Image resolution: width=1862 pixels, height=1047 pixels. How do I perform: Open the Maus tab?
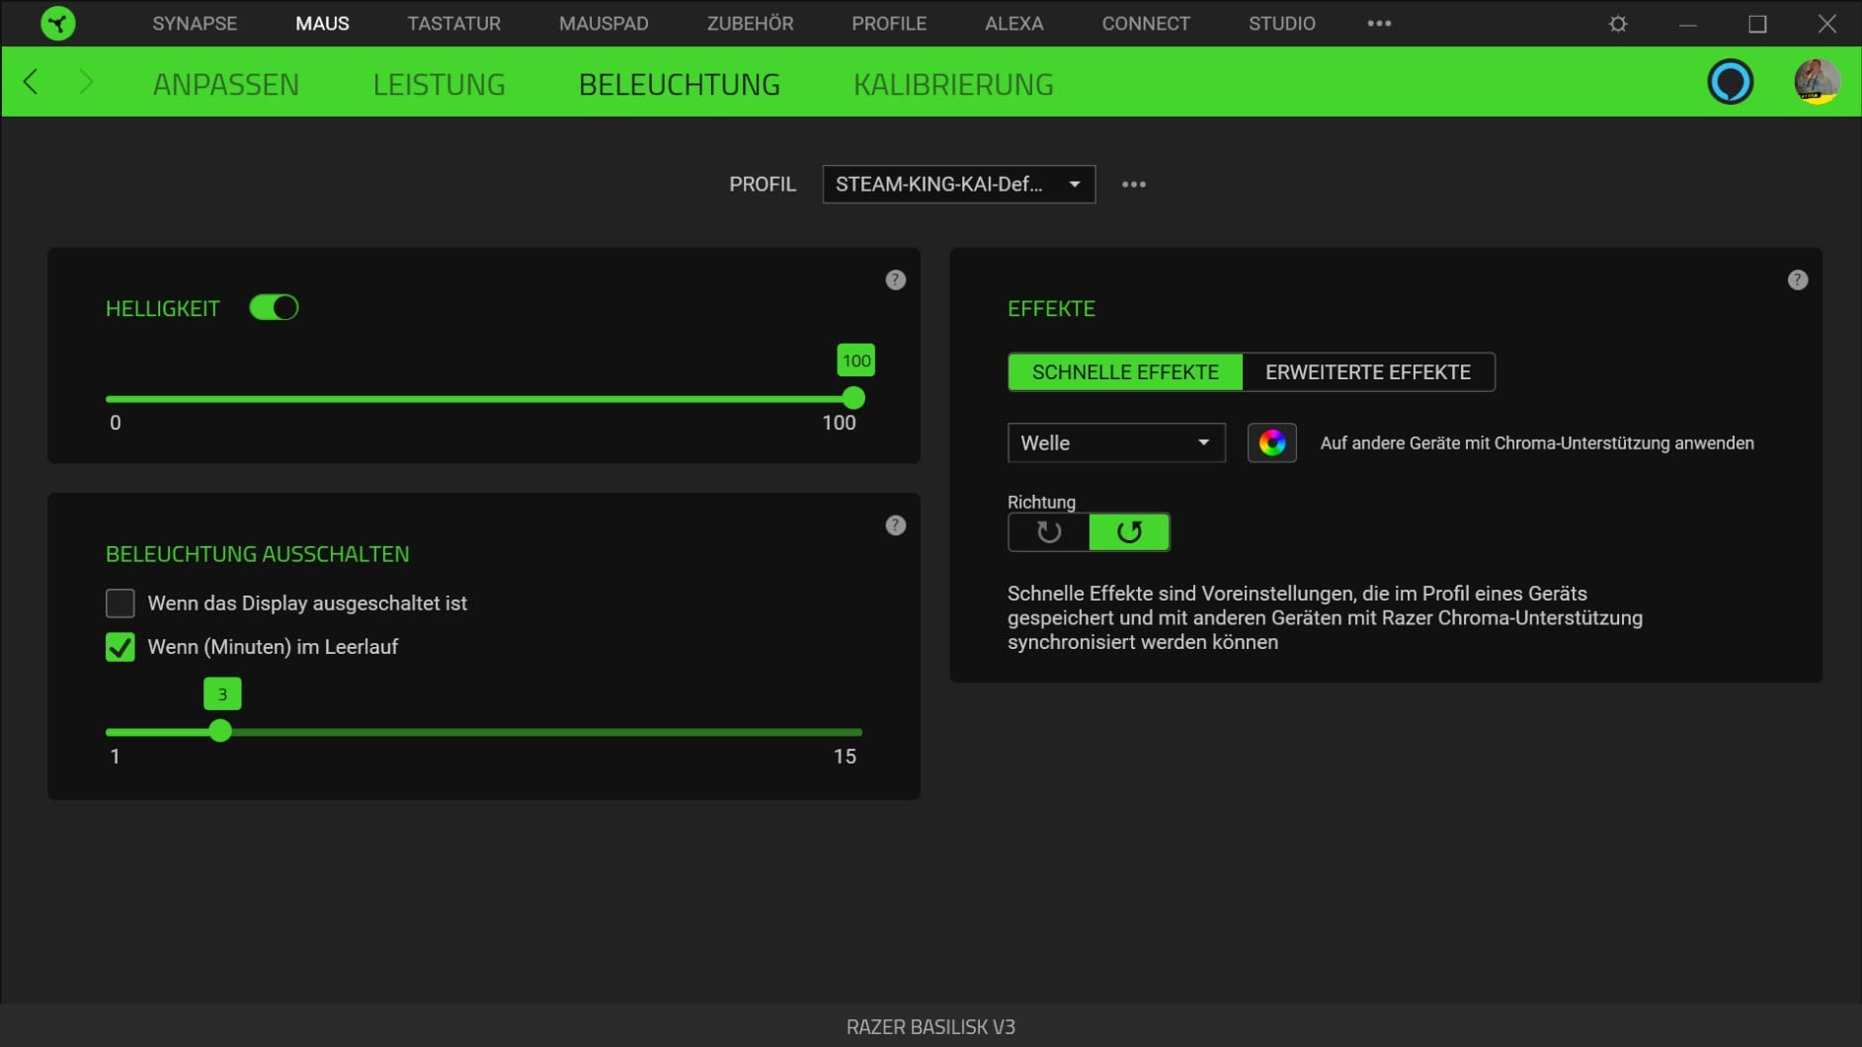click(322, 23)
